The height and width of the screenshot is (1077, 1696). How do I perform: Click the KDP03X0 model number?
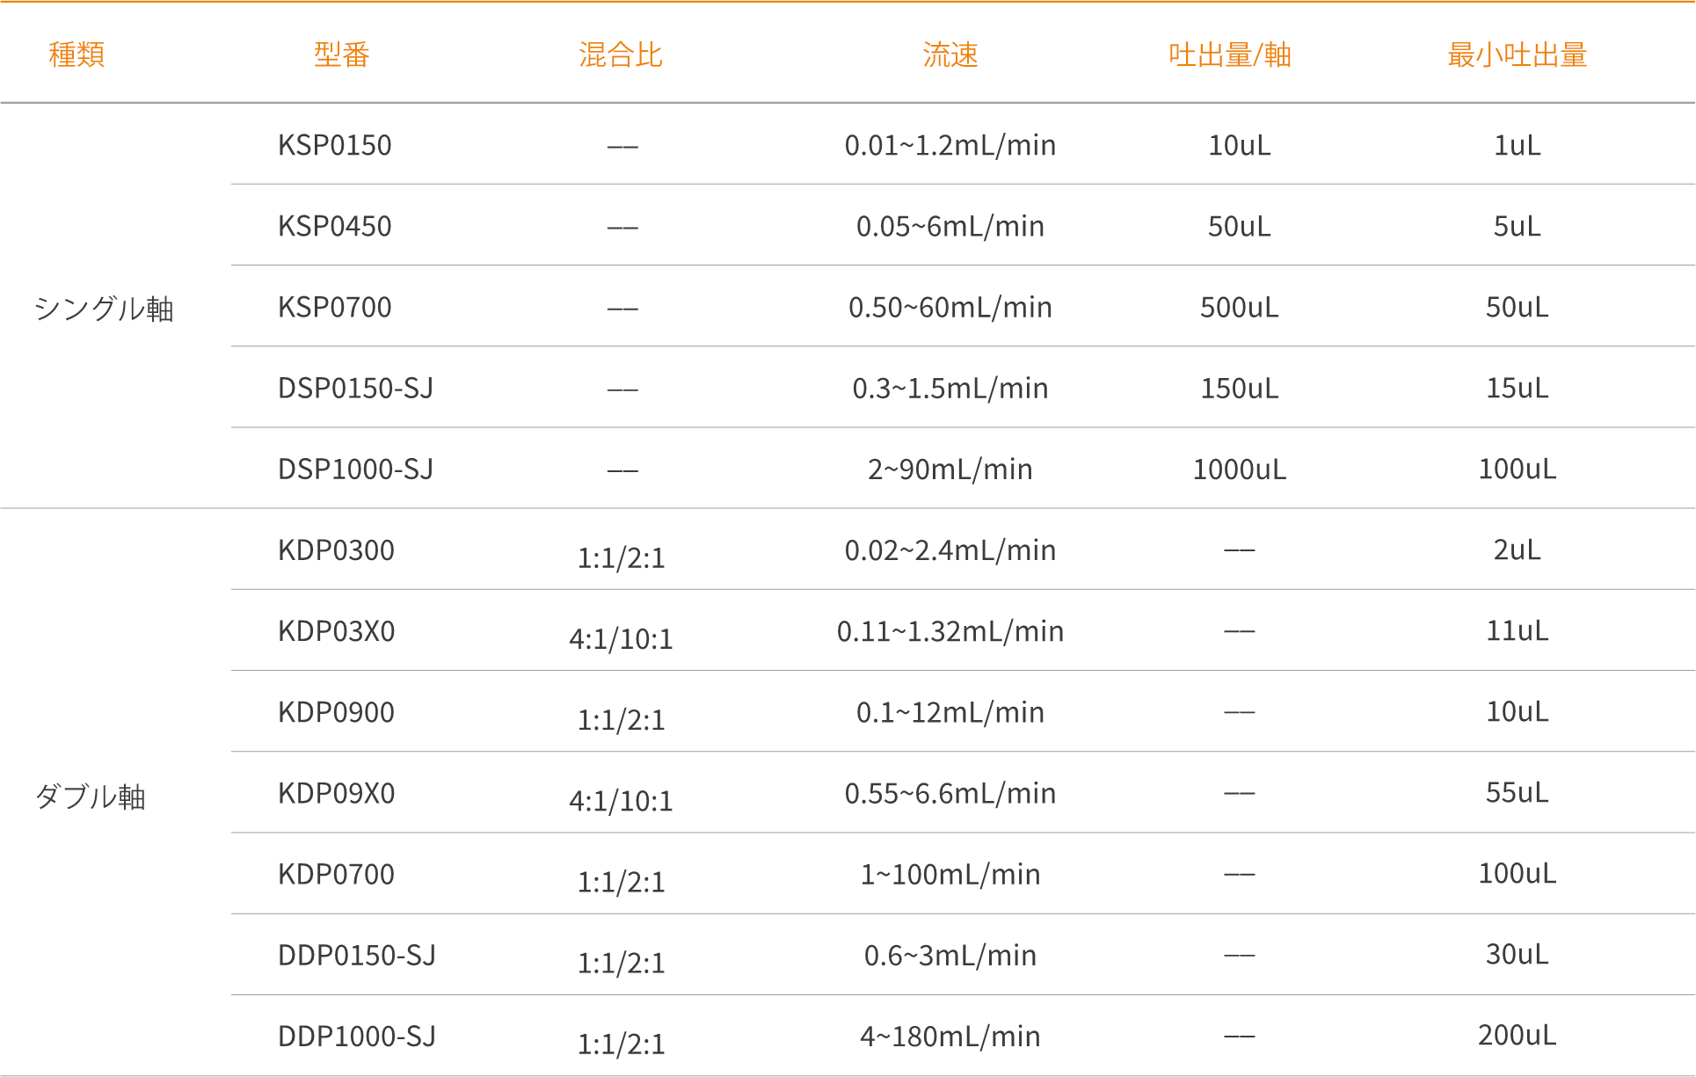pyautogui.click(x=336, y=630)
